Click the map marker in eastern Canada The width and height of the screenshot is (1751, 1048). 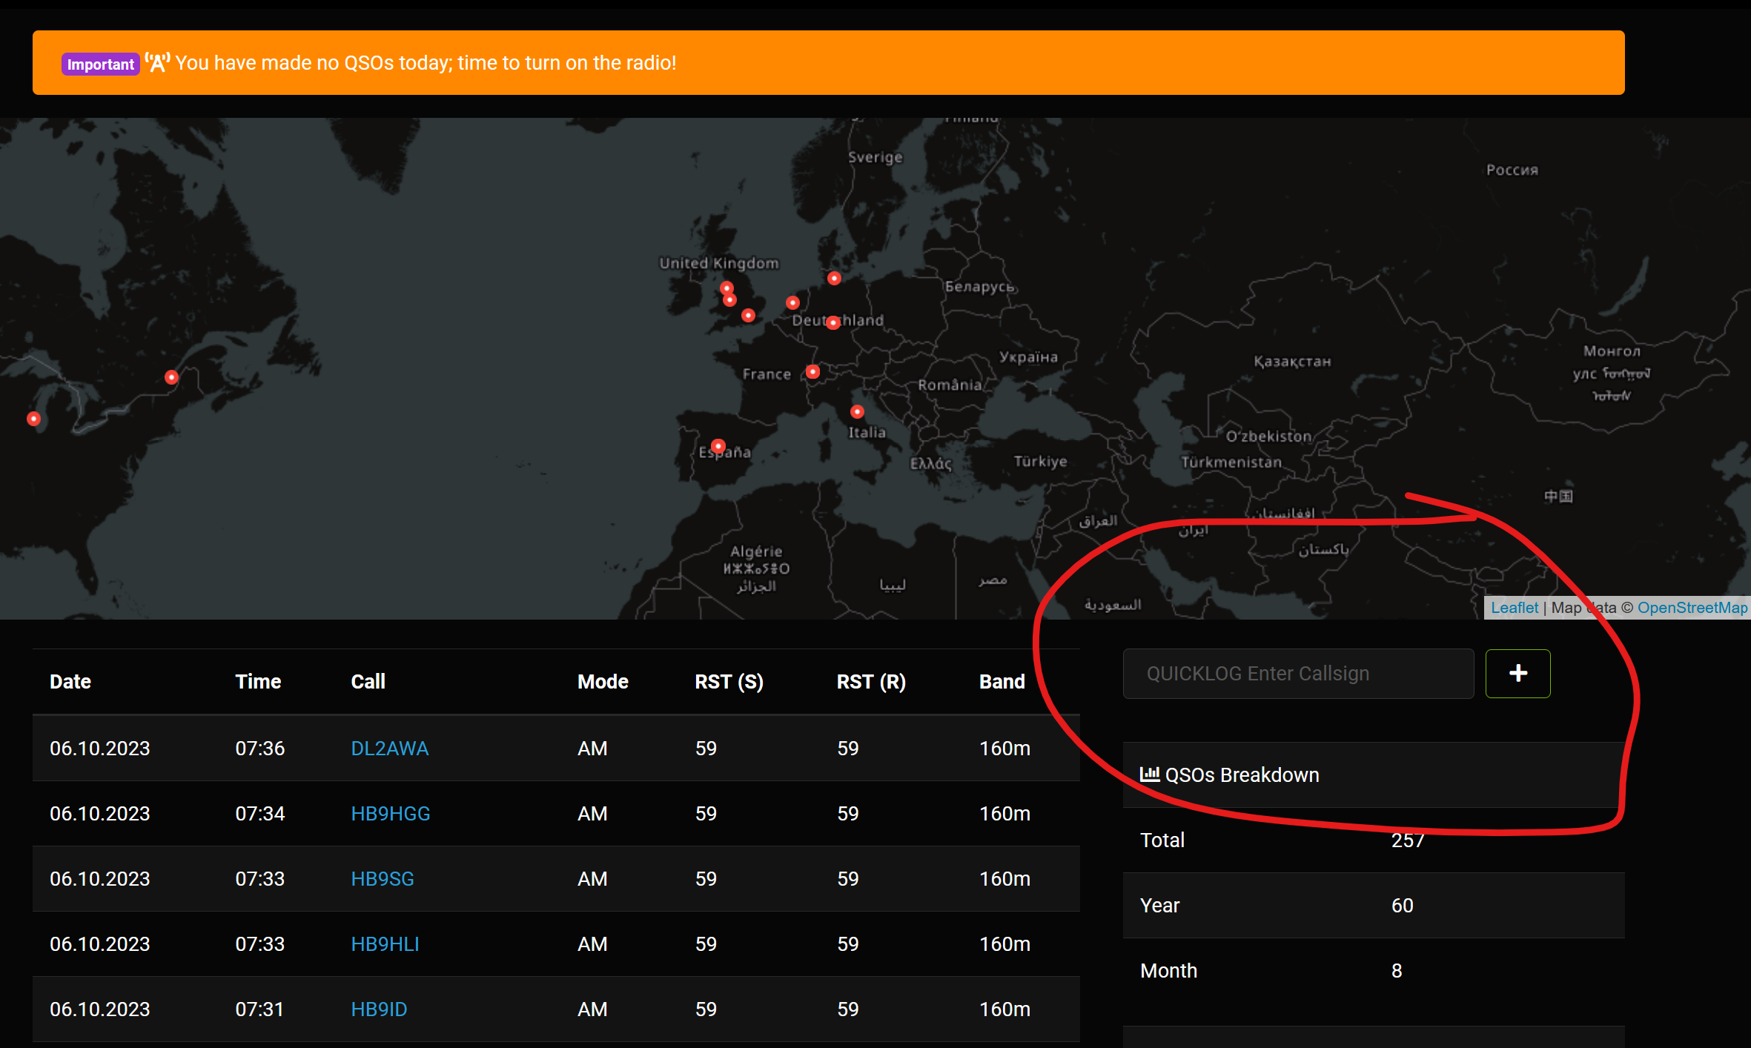pos(171,377)
